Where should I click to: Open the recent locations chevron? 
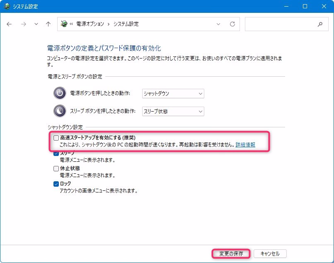(x=36, y=24)
